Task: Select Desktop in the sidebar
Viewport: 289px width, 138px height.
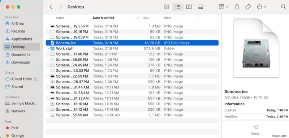Action: 21,47
